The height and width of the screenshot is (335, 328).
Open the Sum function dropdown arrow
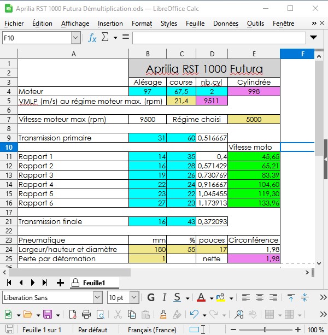pos(115,38)
